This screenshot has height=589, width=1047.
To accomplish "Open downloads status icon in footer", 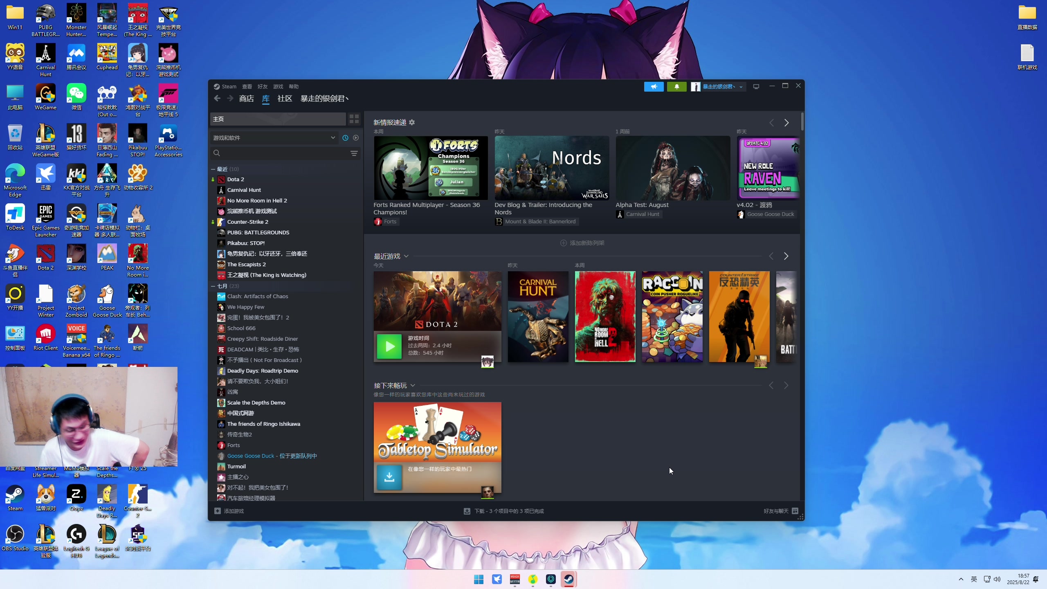I will pos(467,511).
